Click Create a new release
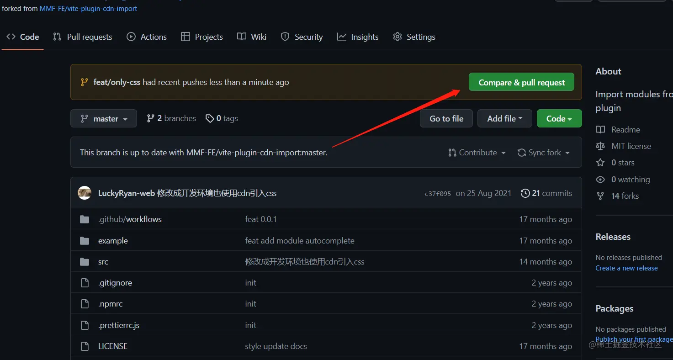 627,268
